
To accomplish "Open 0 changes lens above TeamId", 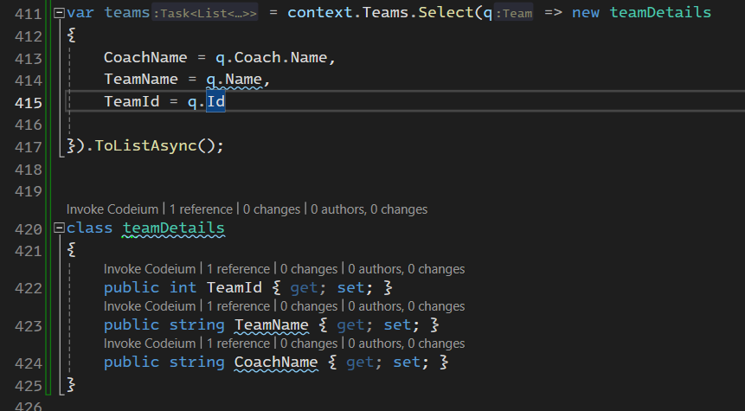I will tap(309, 269).
